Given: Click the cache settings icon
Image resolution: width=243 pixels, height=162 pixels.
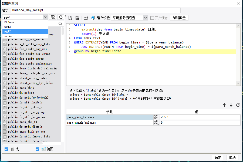Looking at the screenshot, I should [93, 18].
